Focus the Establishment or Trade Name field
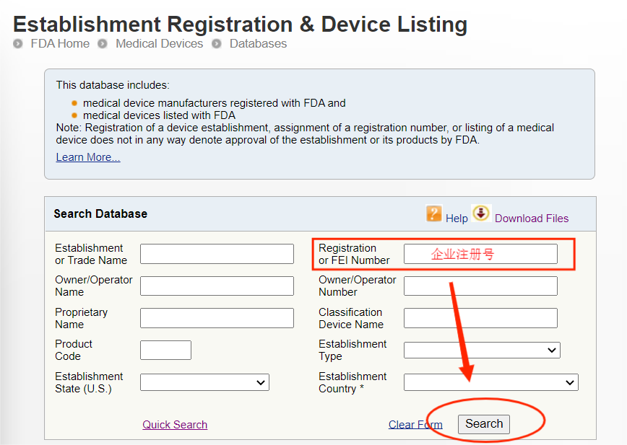Viewport: 627px width, 445px height. (x=217, y=254)
